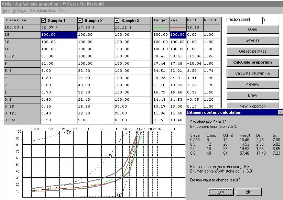The height and width of the screenshot is (200, 283).
Task: Open the Site information menu
Action: click(42, 11)
